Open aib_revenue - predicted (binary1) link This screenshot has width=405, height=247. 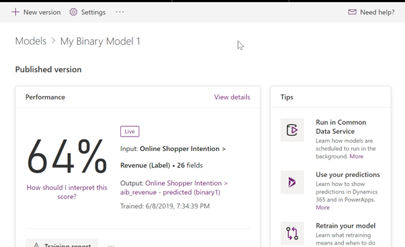[x=170, y=192]
